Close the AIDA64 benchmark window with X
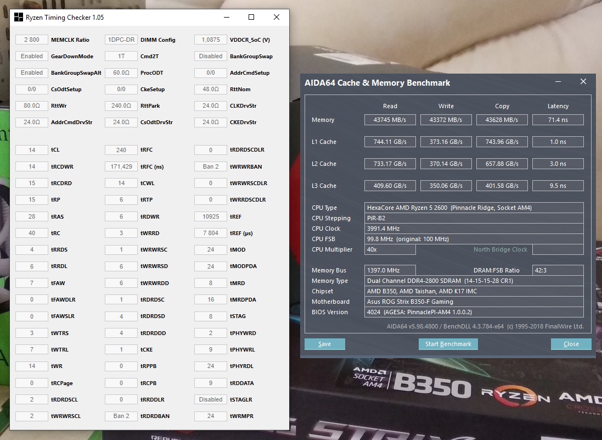Viewport: 602px width, 440px height. tap(583, 81)
